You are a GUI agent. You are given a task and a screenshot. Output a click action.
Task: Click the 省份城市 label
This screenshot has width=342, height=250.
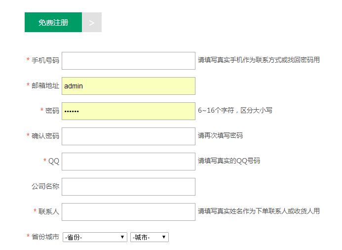tap(45, 237)
